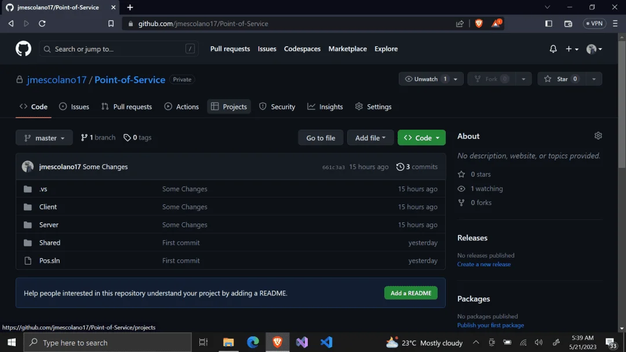The width and height of the screenshot is (626, 352).
Task: Focus the Search or jump to field
Action: [x=119, y=49]
